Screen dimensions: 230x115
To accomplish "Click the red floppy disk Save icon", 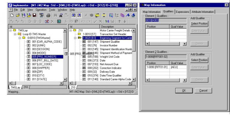I will [34, 15].
